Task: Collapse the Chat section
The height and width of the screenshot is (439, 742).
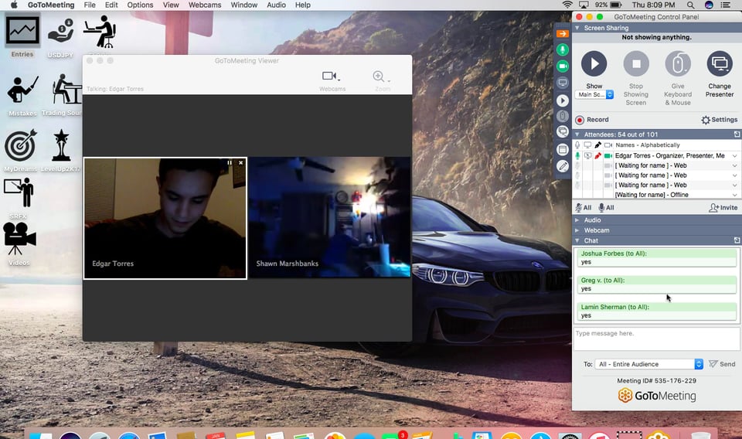Action: (x=577, y=240)
